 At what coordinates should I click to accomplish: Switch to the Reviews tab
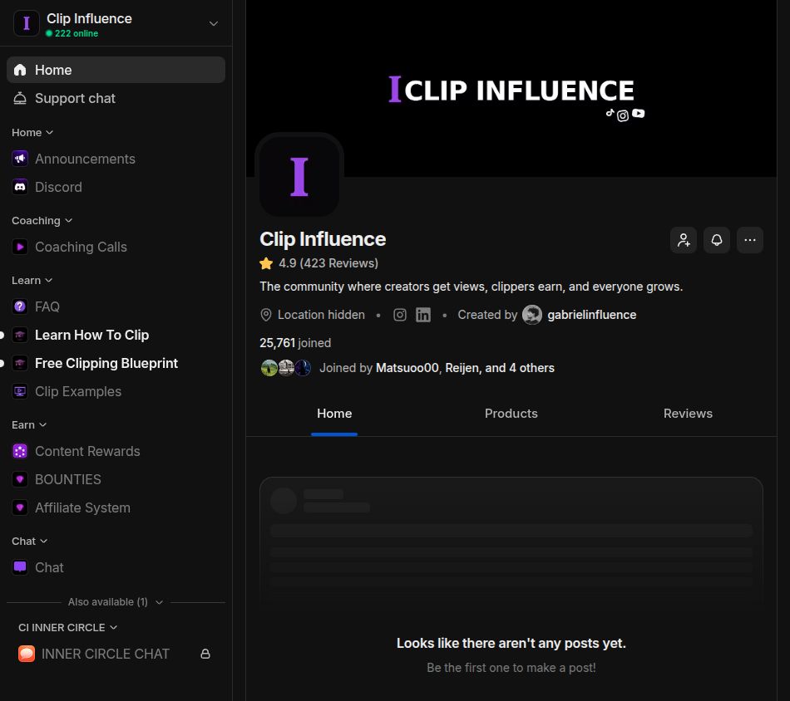click(x=688, y=414)
